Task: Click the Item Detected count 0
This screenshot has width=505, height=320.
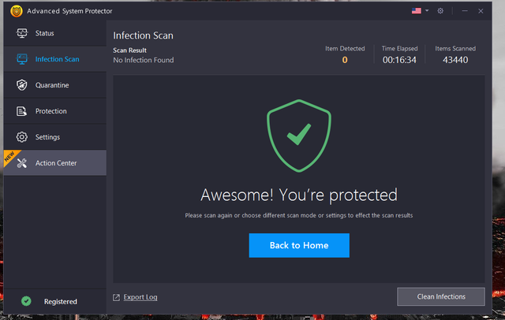Action: click(345, 60)
